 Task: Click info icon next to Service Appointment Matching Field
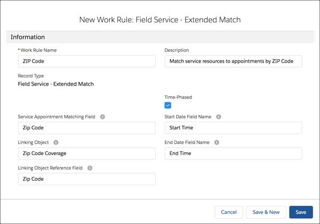(x=102, y=117)
